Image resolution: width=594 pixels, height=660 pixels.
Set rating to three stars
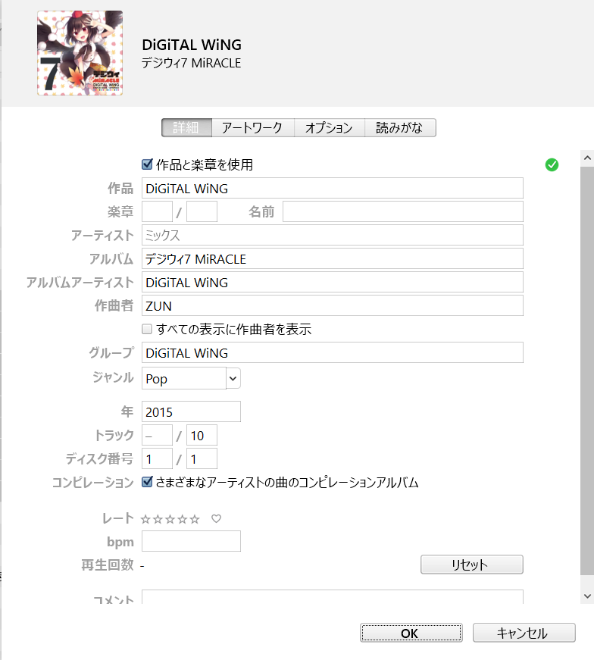170,519
